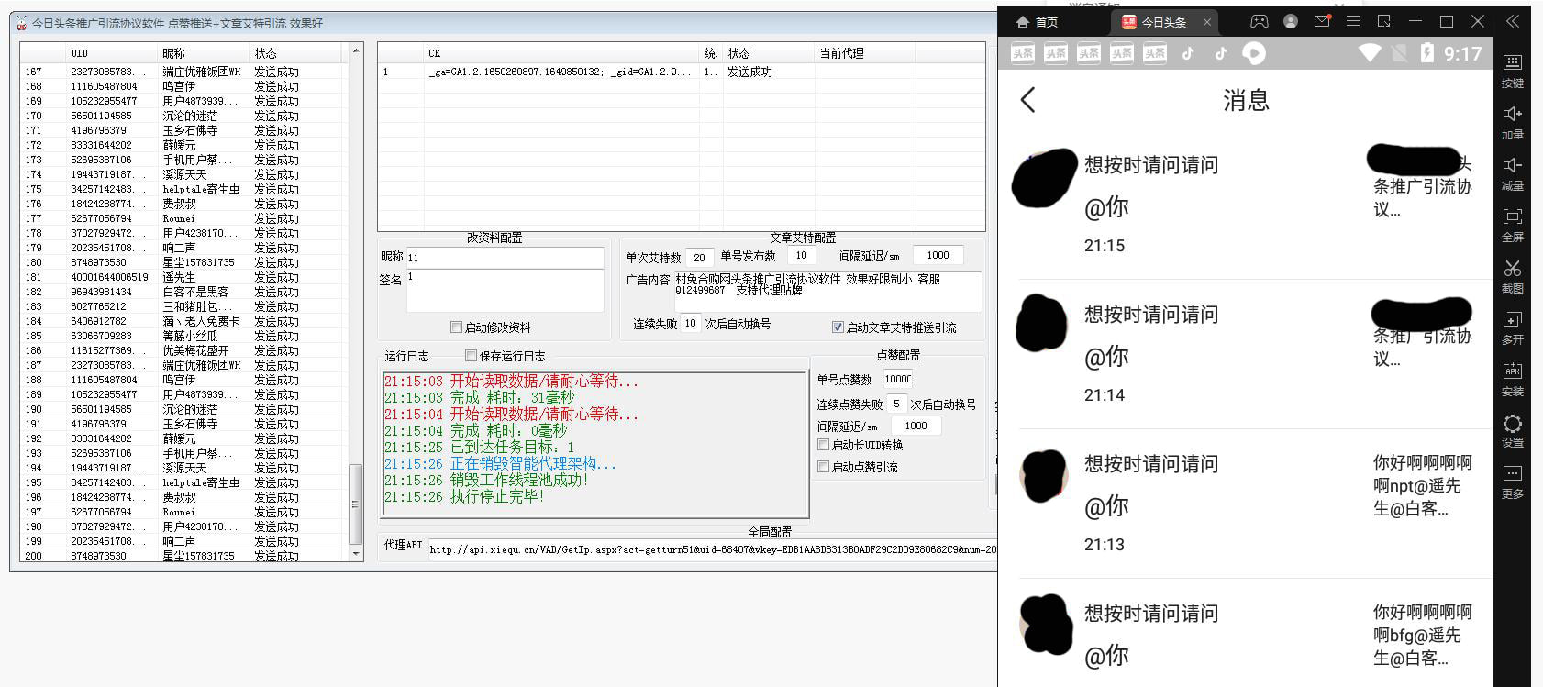This screenshot has width=1543, height=687.
Task: Click the CK column header
Action: (x=561, y=53)
